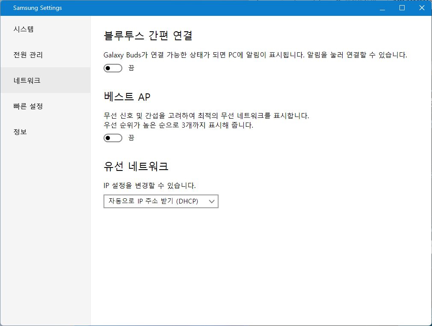Click the Galaxy Buds description text
Image resolution: width=432 pixels, height=326 pixels.
pyautogui.click(x=255, y=55)
